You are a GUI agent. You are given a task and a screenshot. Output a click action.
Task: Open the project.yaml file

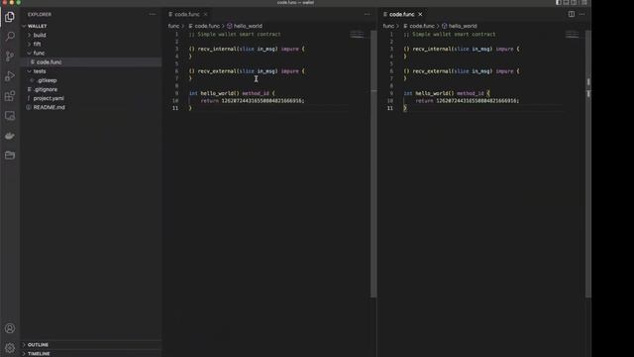91,98
